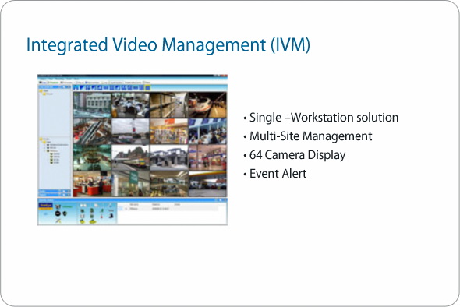
Task: Click the red thermometer-shaped icon
Action: pos(101,217)
